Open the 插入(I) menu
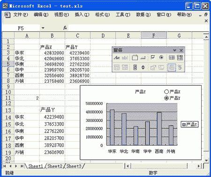This screenshot has width=211, height=177. tap(82, 15)
